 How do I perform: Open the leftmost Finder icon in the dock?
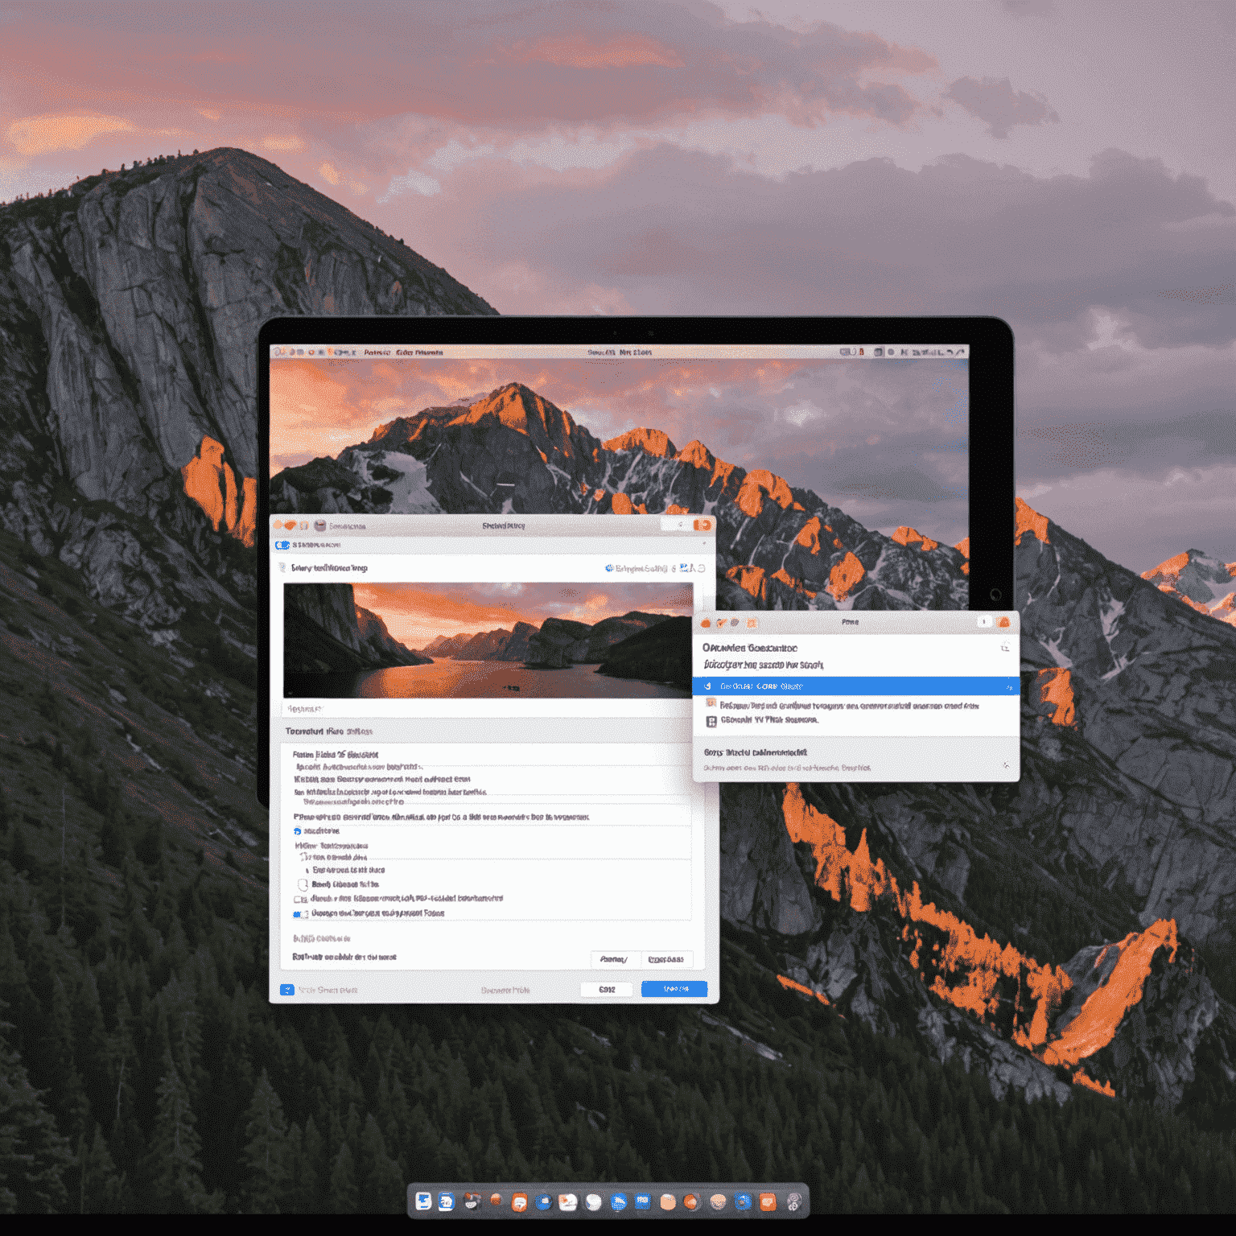point(423,1201)
